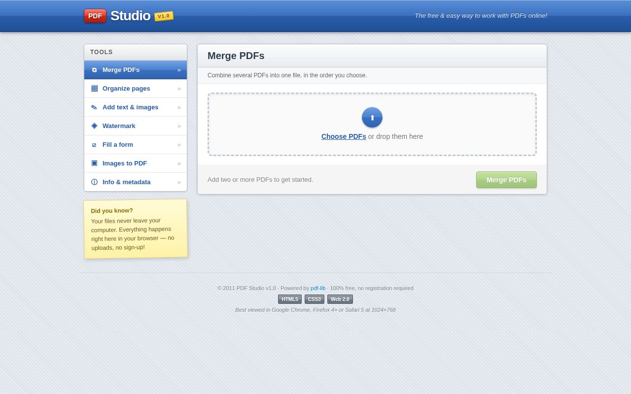Viewport: 631px width, 394px height.
Task: Click the chevron on Watermark row
Action: click(x=179, y=126)
